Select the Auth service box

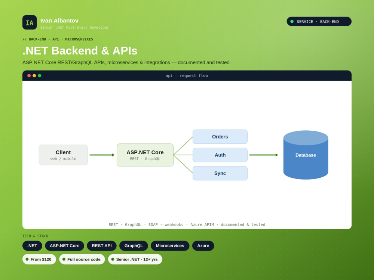coord(220,155)
